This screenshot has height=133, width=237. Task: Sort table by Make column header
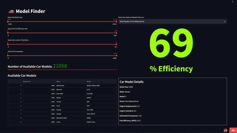pos(71,81)
